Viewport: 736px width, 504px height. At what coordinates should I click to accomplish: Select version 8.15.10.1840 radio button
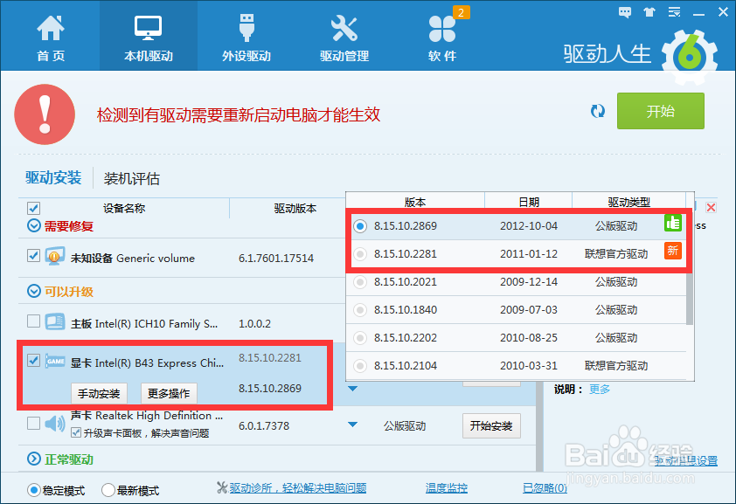[360, 310]
